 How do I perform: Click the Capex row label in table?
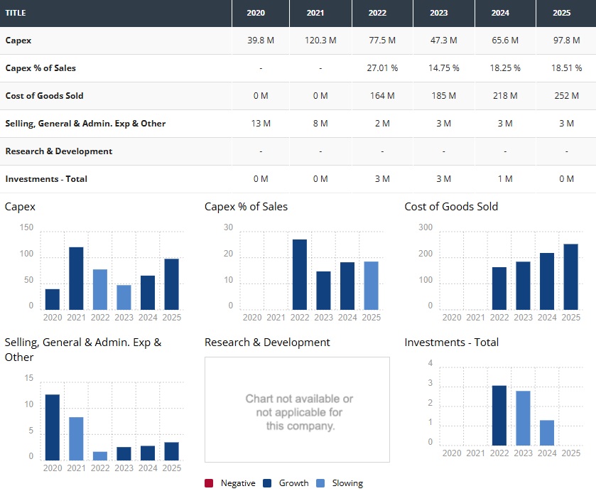[x=18, y=41]
